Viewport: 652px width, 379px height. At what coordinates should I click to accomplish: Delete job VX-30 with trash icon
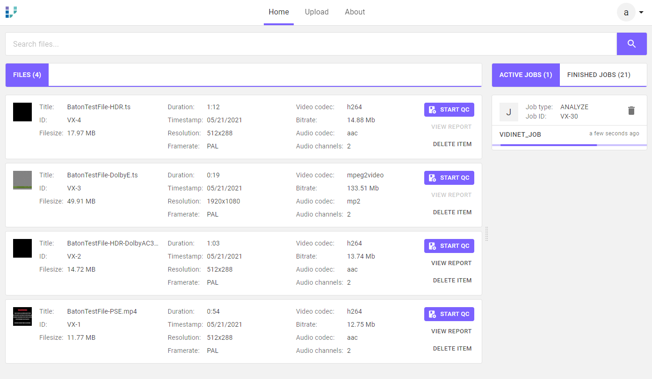631,111
